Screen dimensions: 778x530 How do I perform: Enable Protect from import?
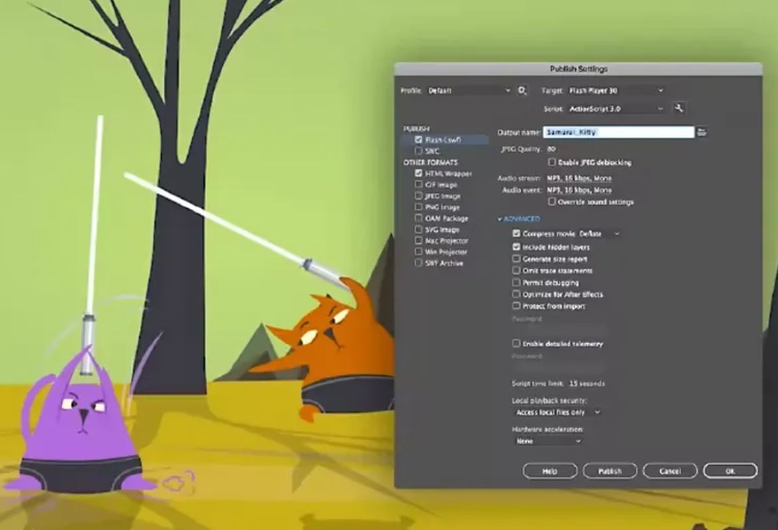click(x=516, y=305)
